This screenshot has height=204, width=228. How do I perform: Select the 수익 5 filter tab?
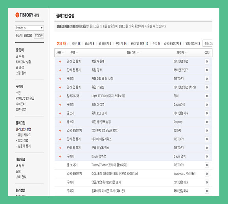[156, 43]
